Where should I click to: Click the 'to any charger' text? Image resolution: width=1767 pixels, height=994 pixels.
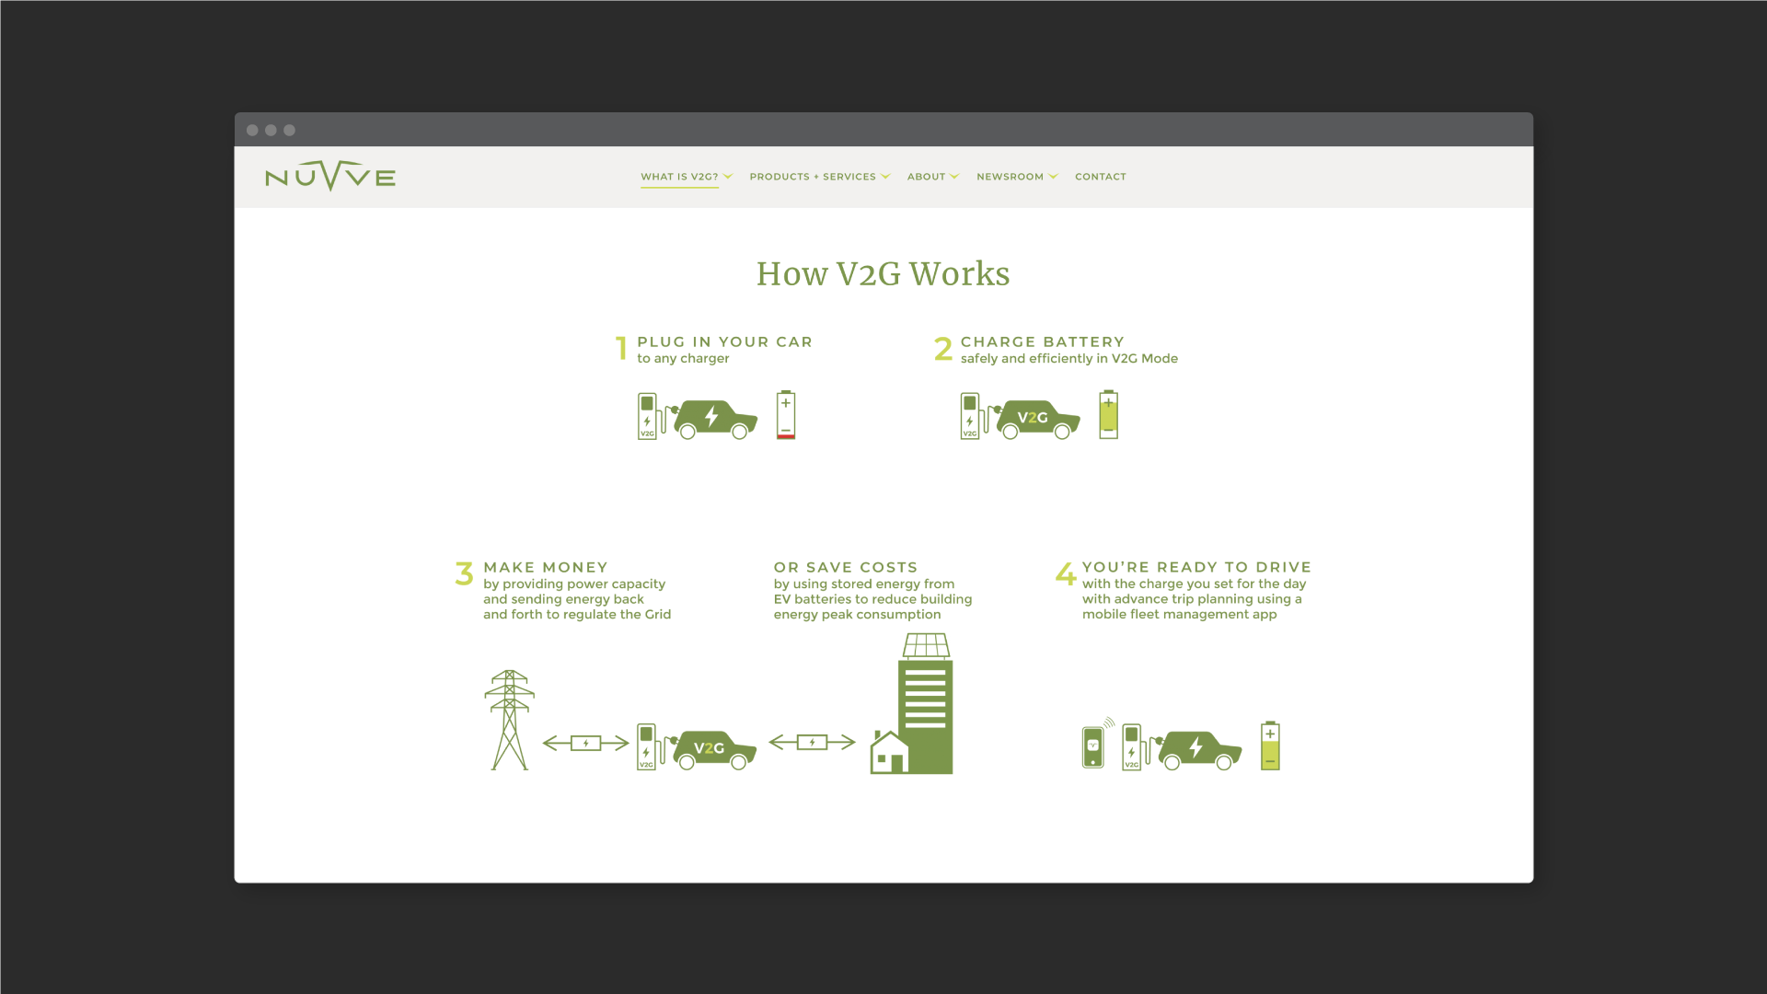[683, 359]
